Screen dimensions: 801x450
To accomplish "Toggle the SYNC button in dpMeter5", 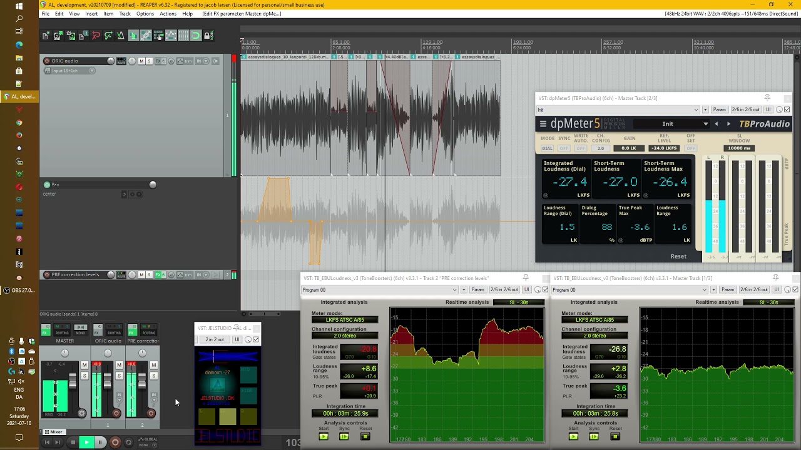I will point(564,149).
